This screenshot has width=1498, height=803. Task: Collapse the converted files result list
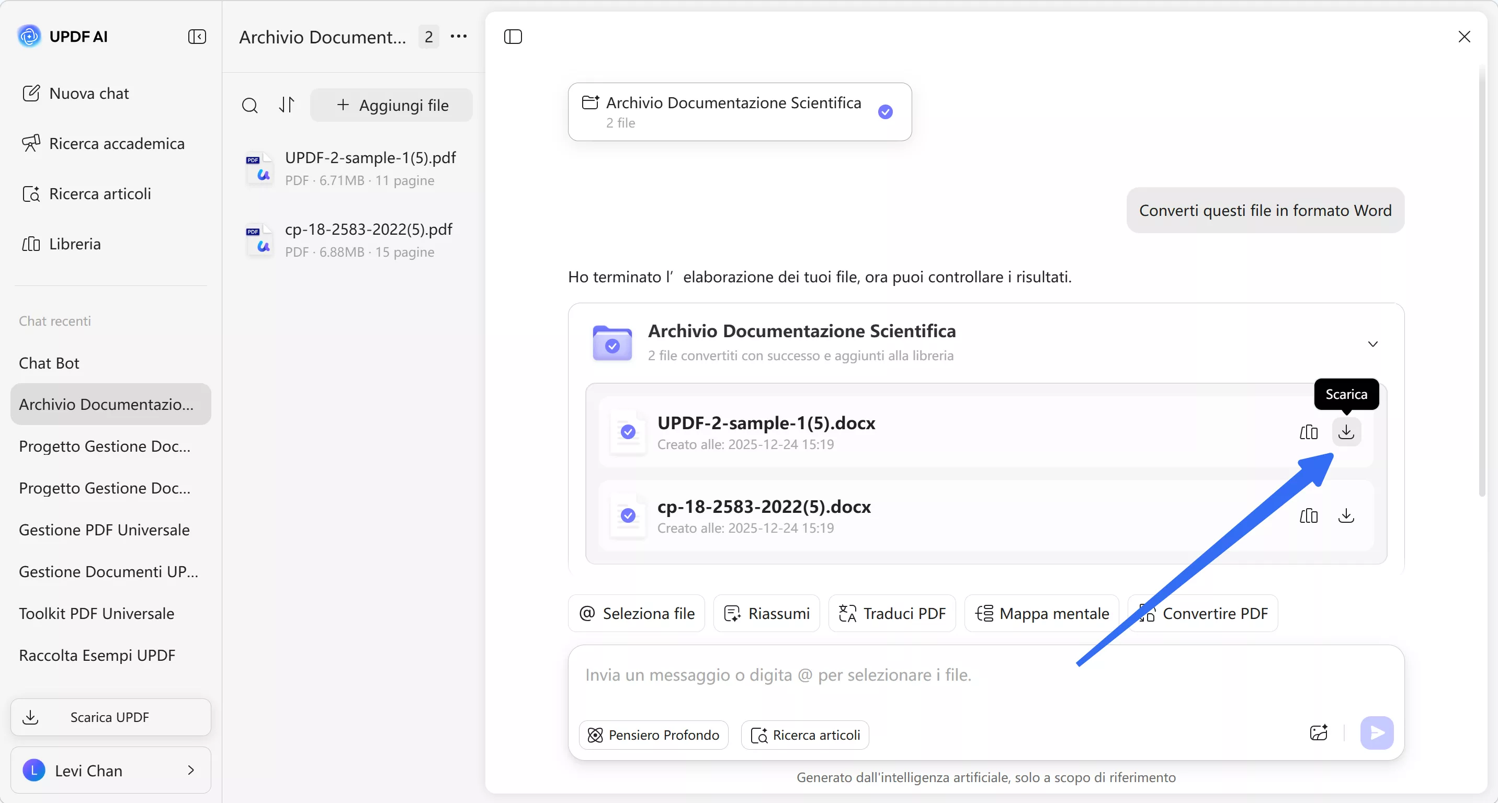[x=1372, y=344]
